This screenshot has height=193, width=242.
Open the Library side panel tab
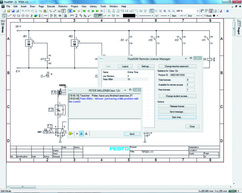tap(3, 27)
